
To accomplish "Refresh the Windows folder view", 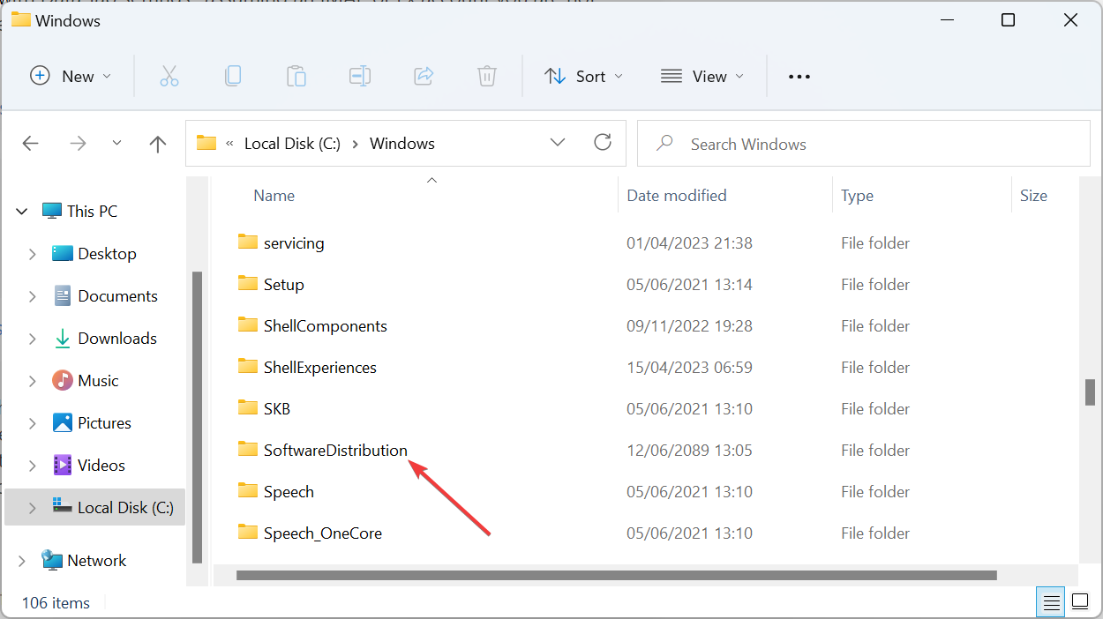I will (x=603, y=143).
